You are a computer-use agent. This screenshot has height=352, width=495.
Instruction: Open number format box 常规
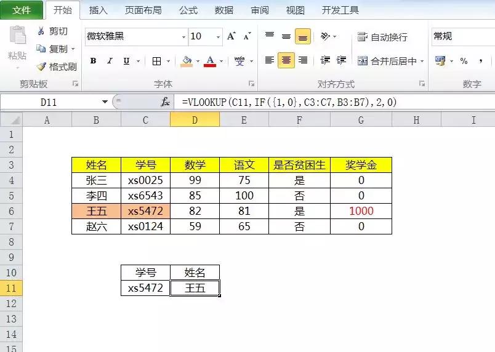463,36
